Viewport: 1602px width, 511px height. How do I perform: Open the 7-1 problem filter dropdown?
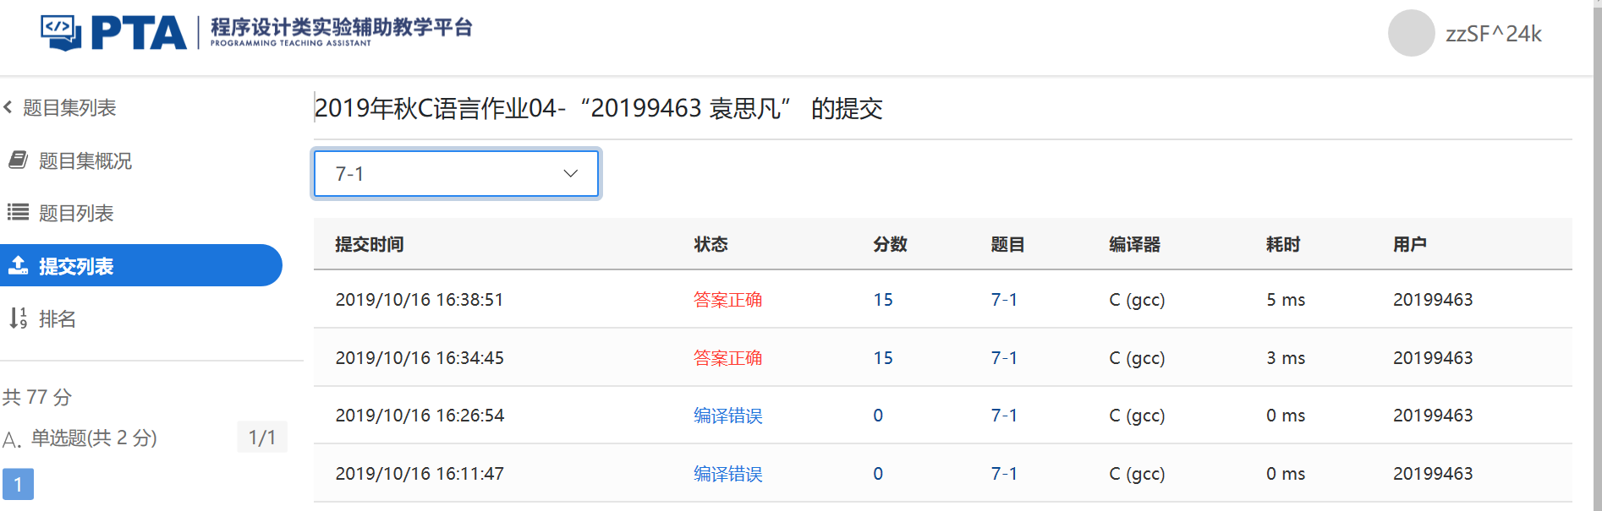coord(456,174)
